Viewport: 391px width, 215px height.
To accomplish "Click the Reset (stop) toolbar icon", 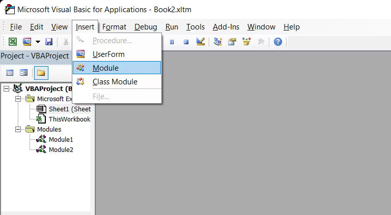I will point(186,42).
